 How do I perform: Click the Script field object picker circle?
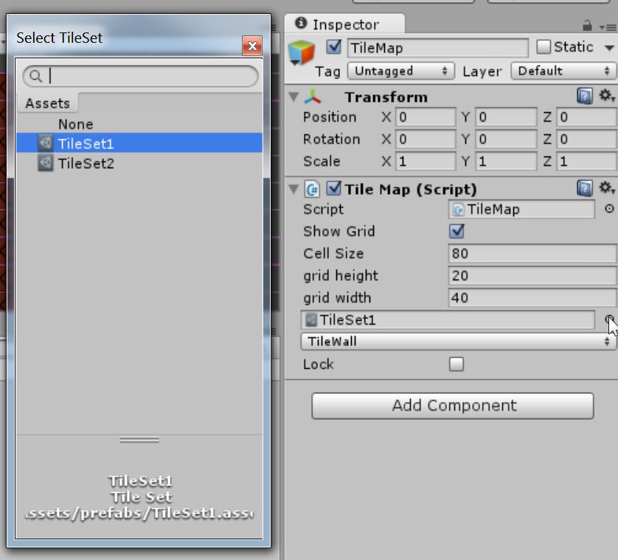click(609, 209)
